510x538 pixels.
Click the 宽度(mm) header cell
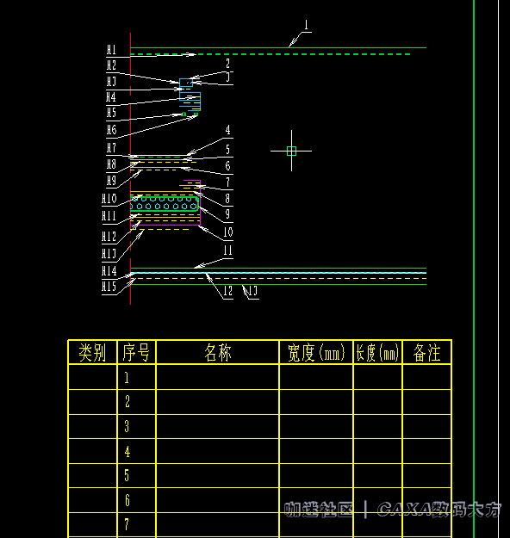click(316, 352)
